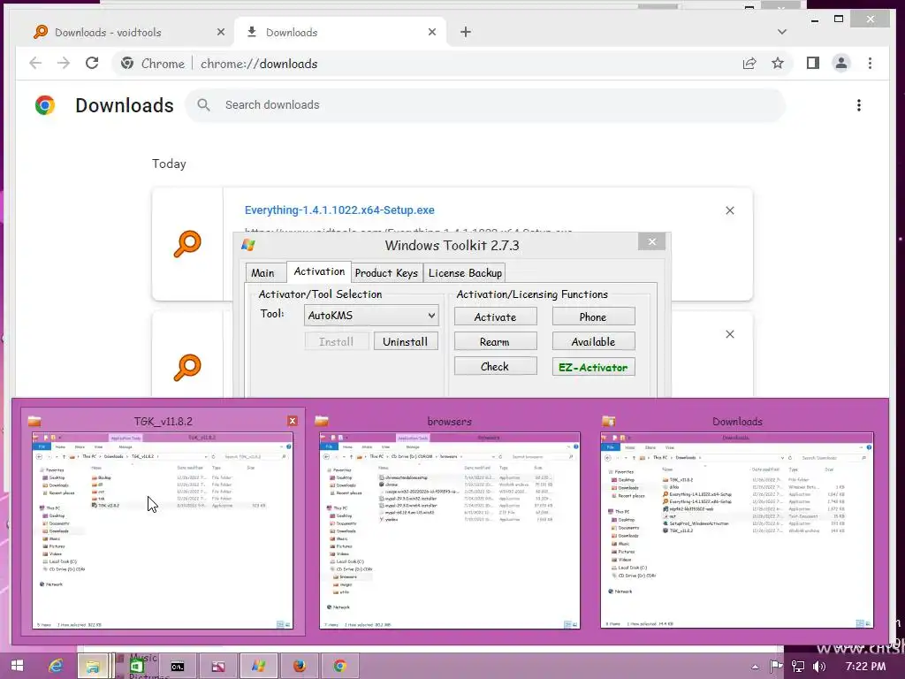Open Internet Explorer from the taskbar
The width and height of the screenshot is (905, 679).
pyautogui.click(x=56, y=666)
